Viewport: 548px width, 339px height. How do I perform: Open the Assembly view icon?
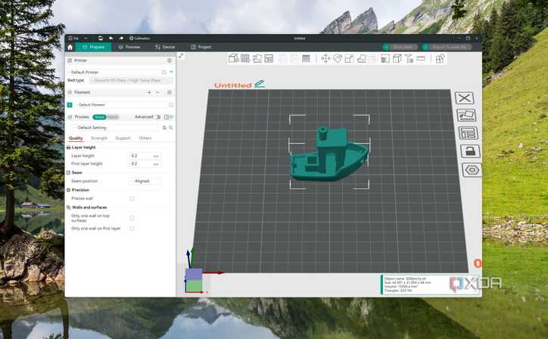pyautogui.click(x=440, y=59)
